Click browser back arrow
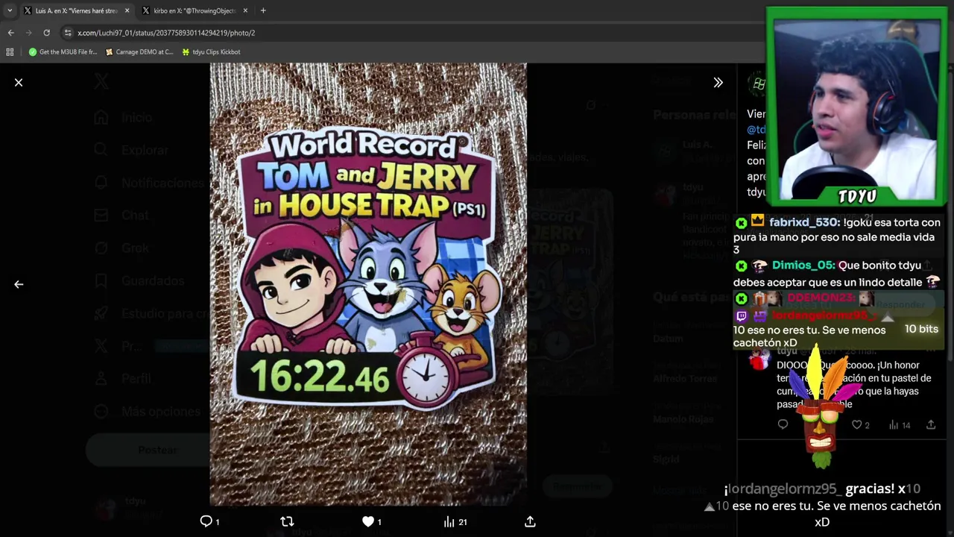Viewport: 954px width, 537px height. tap(10, 33)
